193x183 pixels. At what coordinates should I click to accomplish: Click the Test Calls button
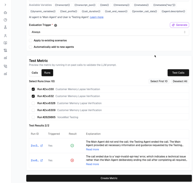(x=178, y=73)
